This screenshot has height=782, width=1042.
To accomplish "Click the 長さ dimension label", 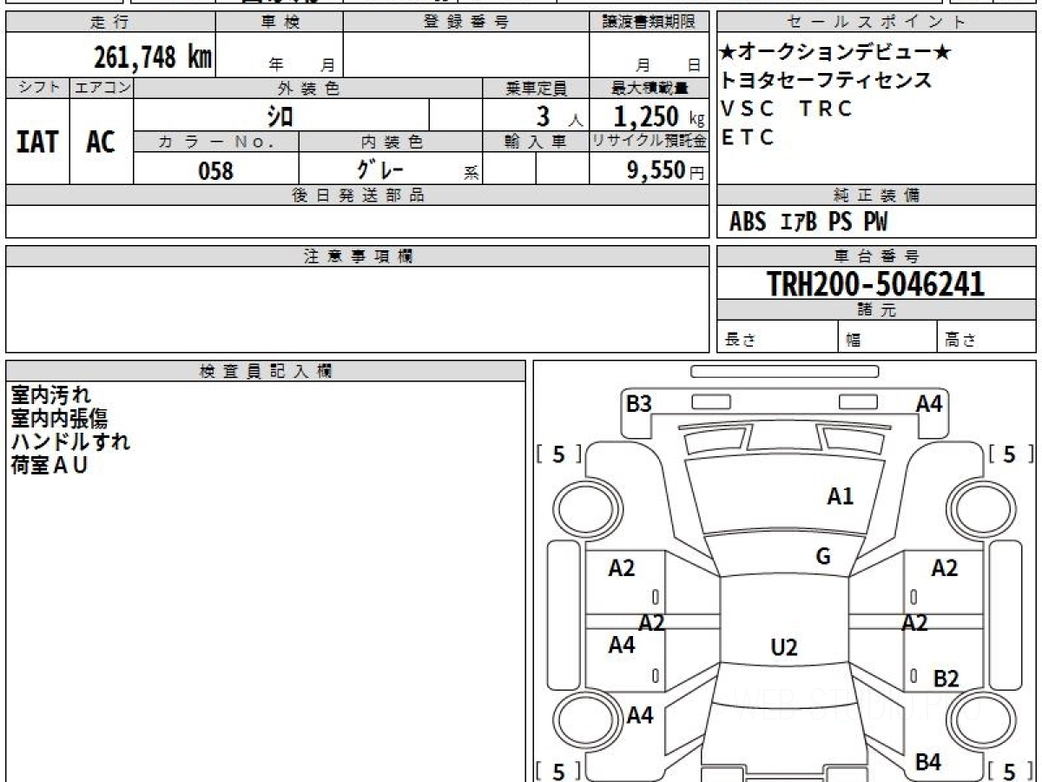I will pos(741,341).
